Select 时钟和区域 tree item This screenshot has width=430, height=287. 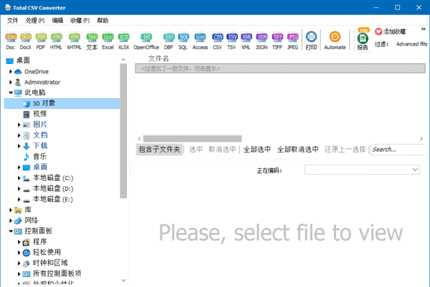pos(50,263)
